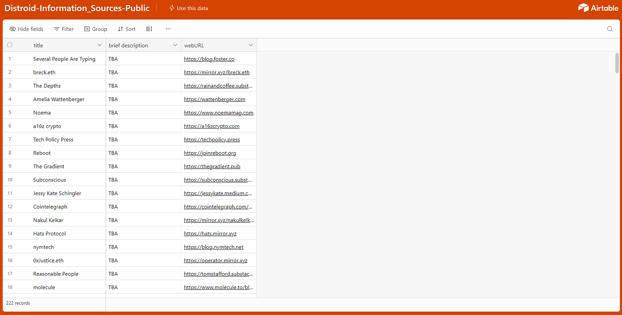This screenshot has height=315, width=622.
Task: Open the three-dot more options menu
Action: click(x=168, y=29)
